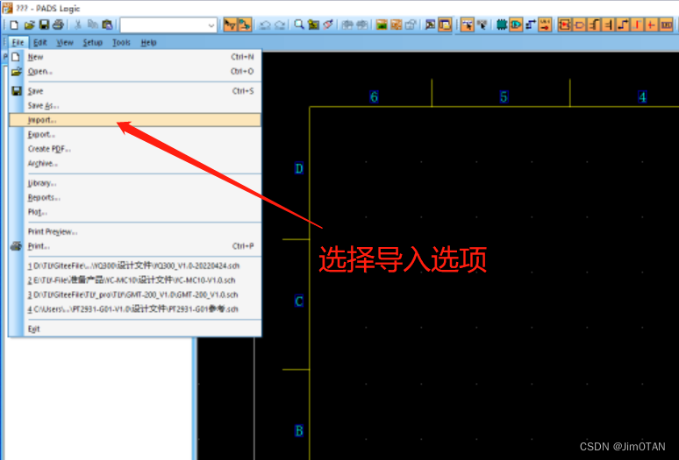This screenshot has width=679, height=460.
Task: Open recent file YQ300_V1.0-20220424.sch
Action: point(135,265)
